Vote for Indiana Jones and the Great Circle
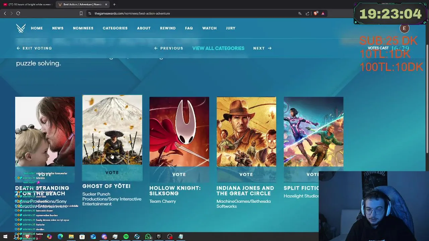Viewport: 429px width, 241px height. pos(246,174)
